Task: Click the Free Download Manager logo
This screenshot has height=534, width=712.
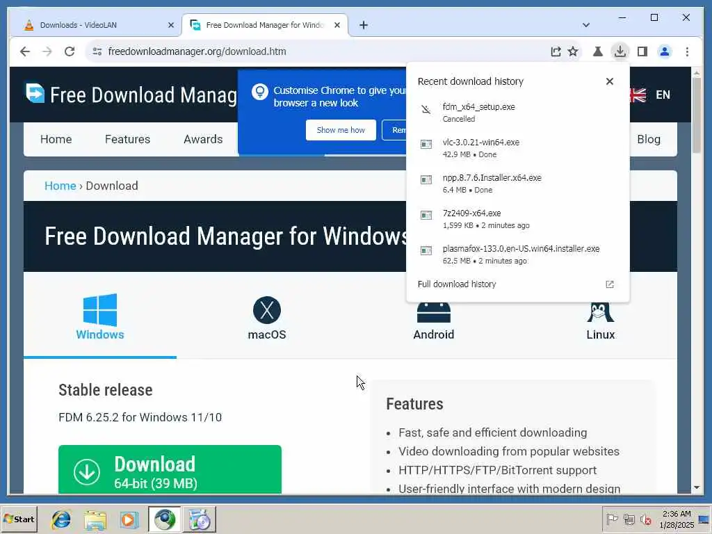Action: (x=131, y=95)
